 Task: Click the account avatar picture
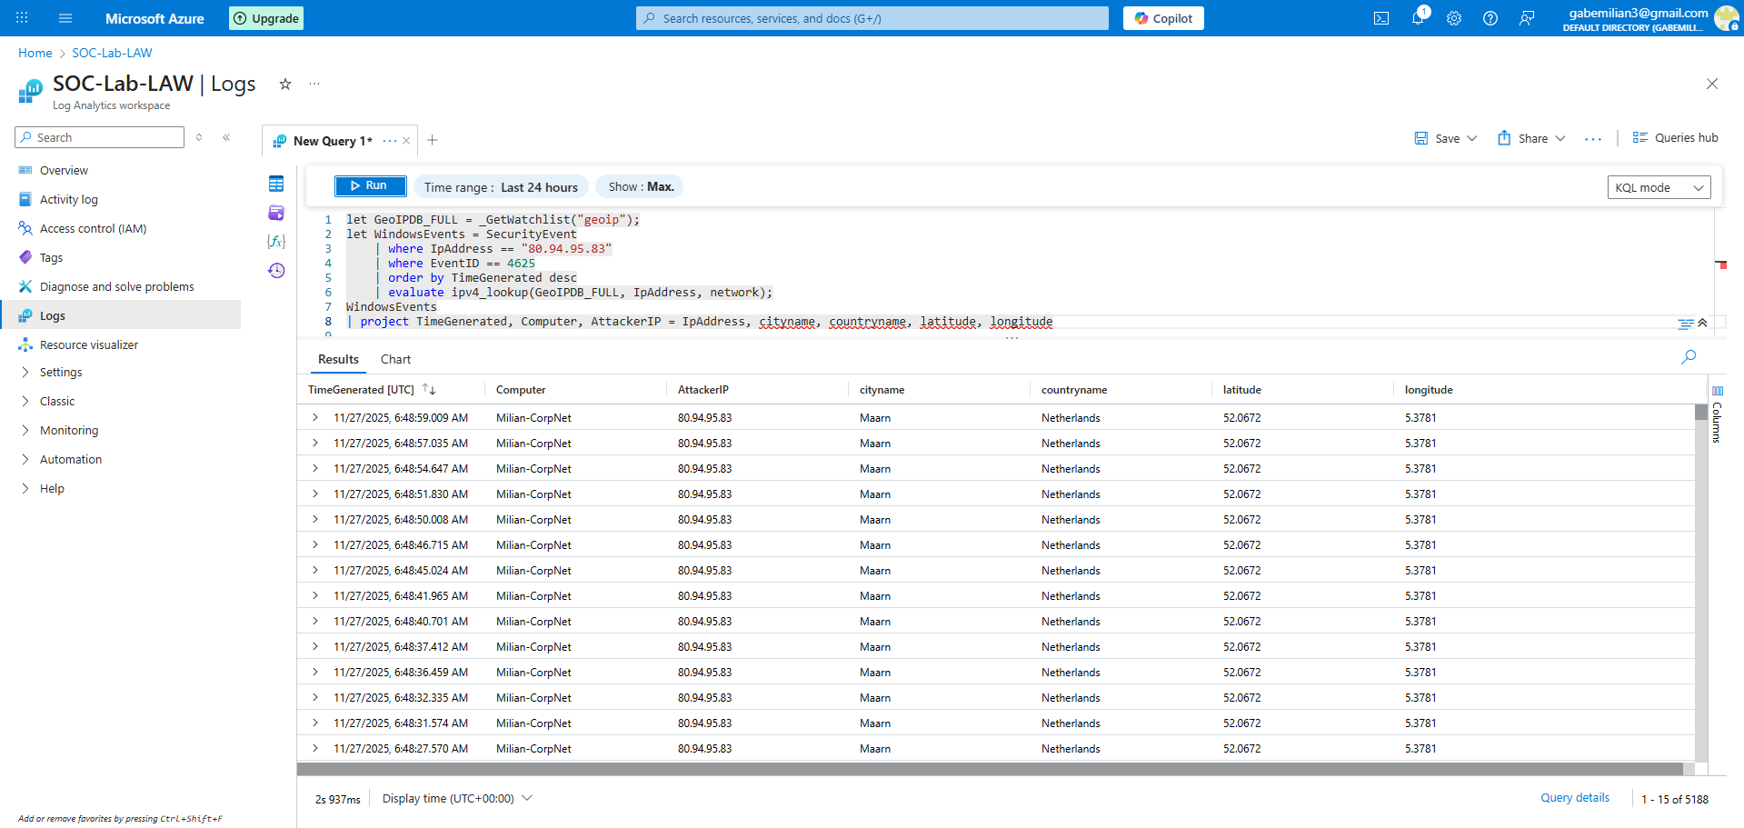coord(1726,18)
